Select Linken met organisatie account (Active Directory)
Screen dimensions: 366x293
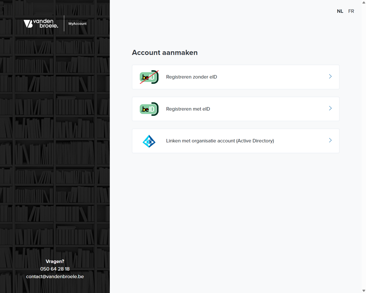(x=236, y=141)
